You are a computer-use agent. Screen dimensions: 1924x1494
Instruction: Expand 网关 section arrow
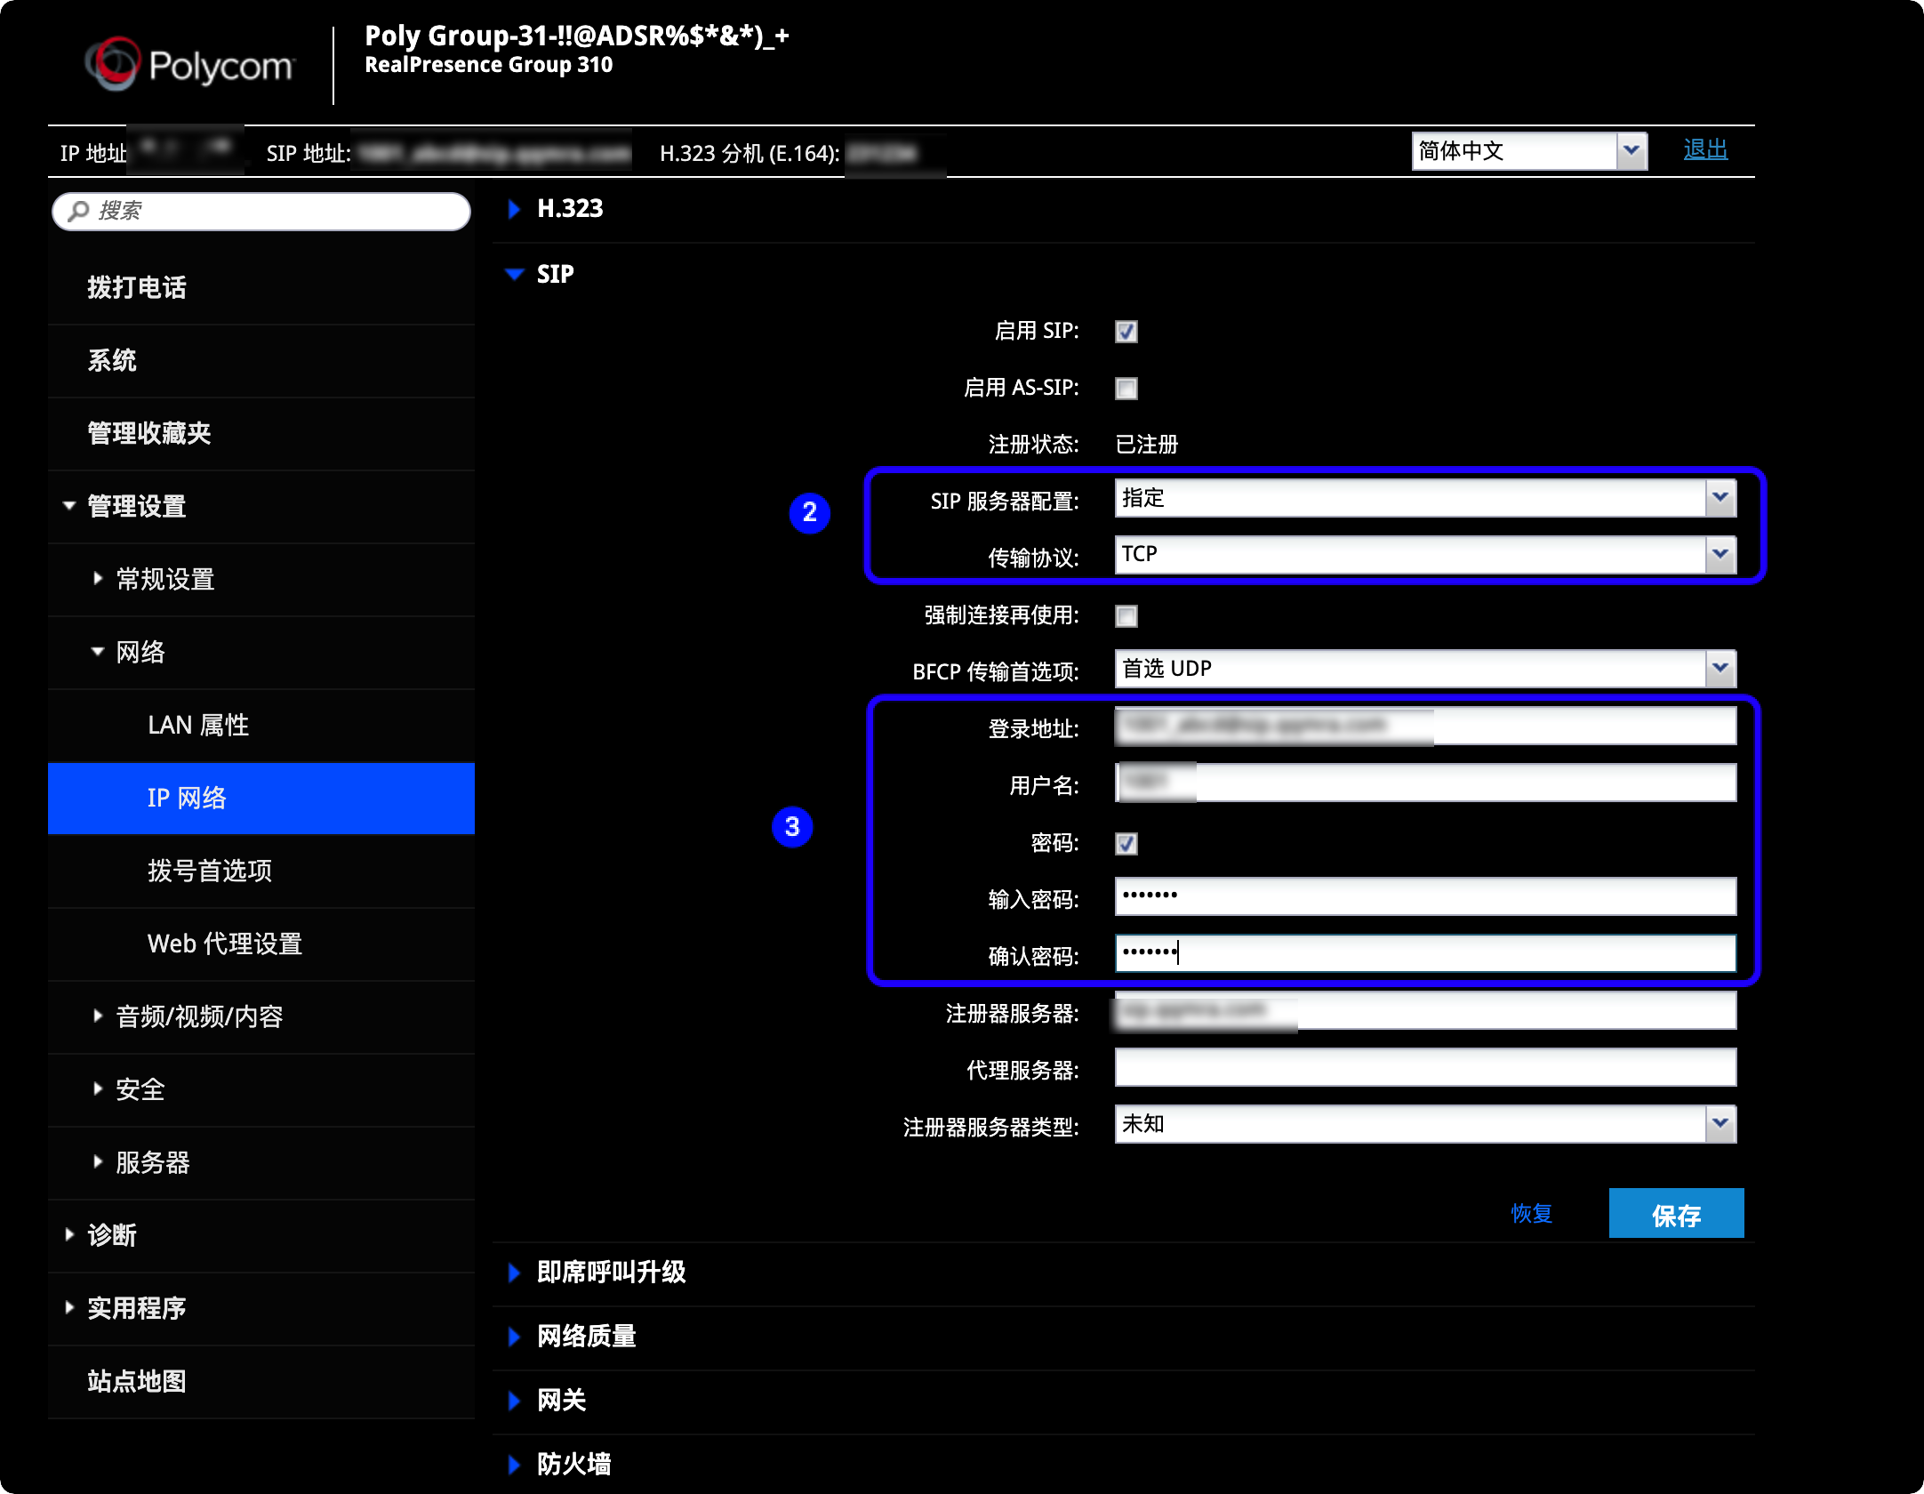coord(514,1401)
